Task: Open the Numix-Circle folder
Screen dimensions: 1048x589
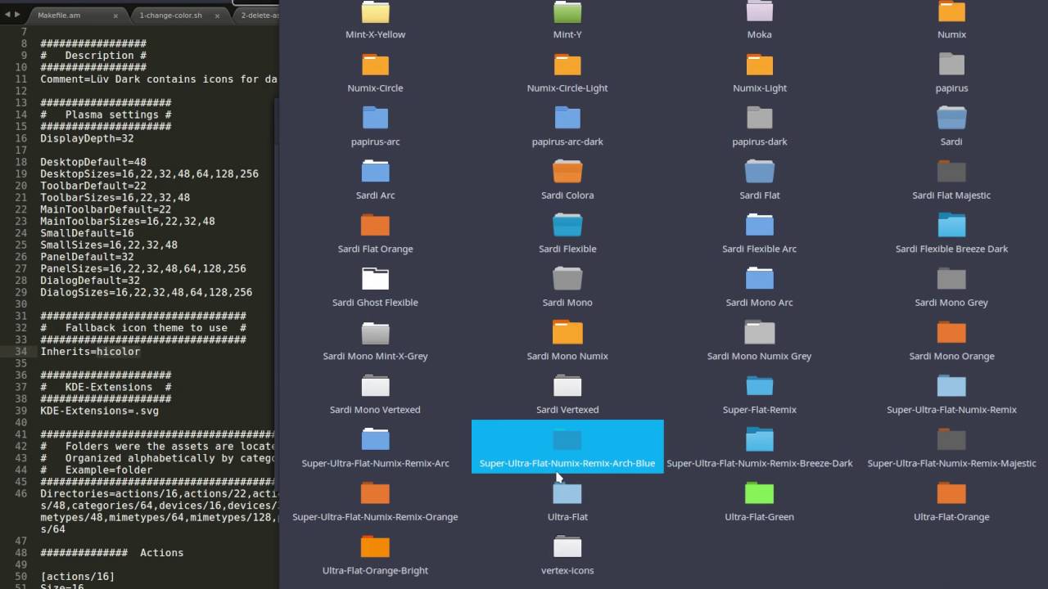Action: [x=375, y=65]
